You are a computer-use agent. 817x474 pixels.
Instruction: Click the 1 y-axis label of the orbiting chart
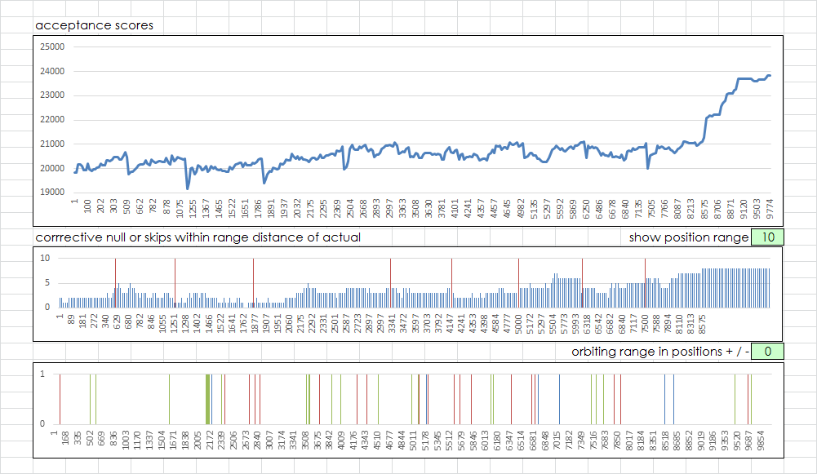[x=42, y=374]
